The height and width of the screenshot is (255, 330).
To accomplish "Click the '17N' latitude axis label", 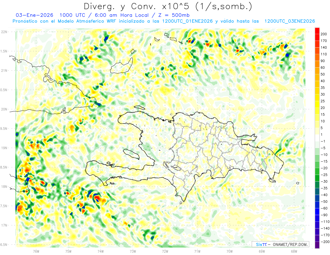I will coord(4,225).
